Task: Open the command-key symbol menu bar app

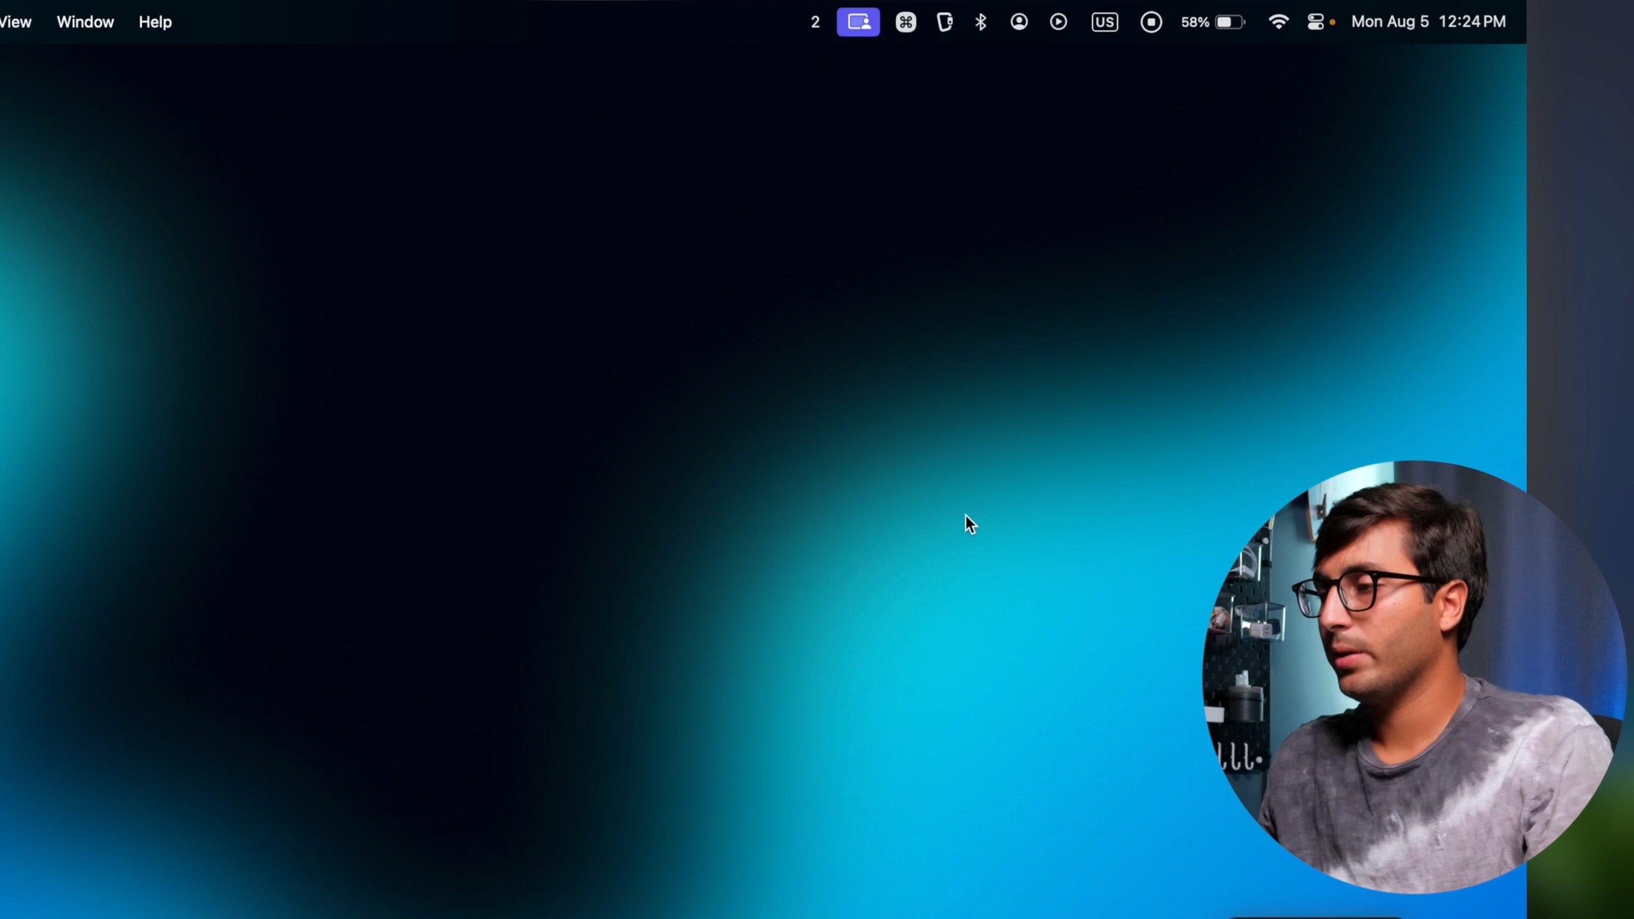Action: [x=906, y=22]
